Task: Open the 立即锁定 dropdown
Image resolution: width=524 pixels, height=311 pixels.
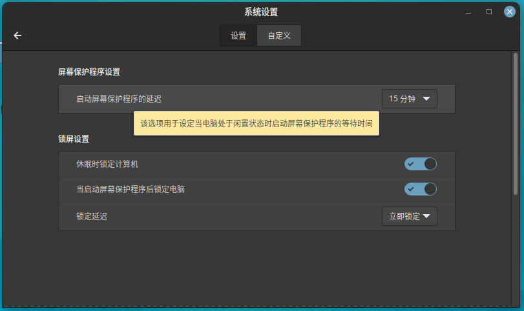Action: coord(410,216)
